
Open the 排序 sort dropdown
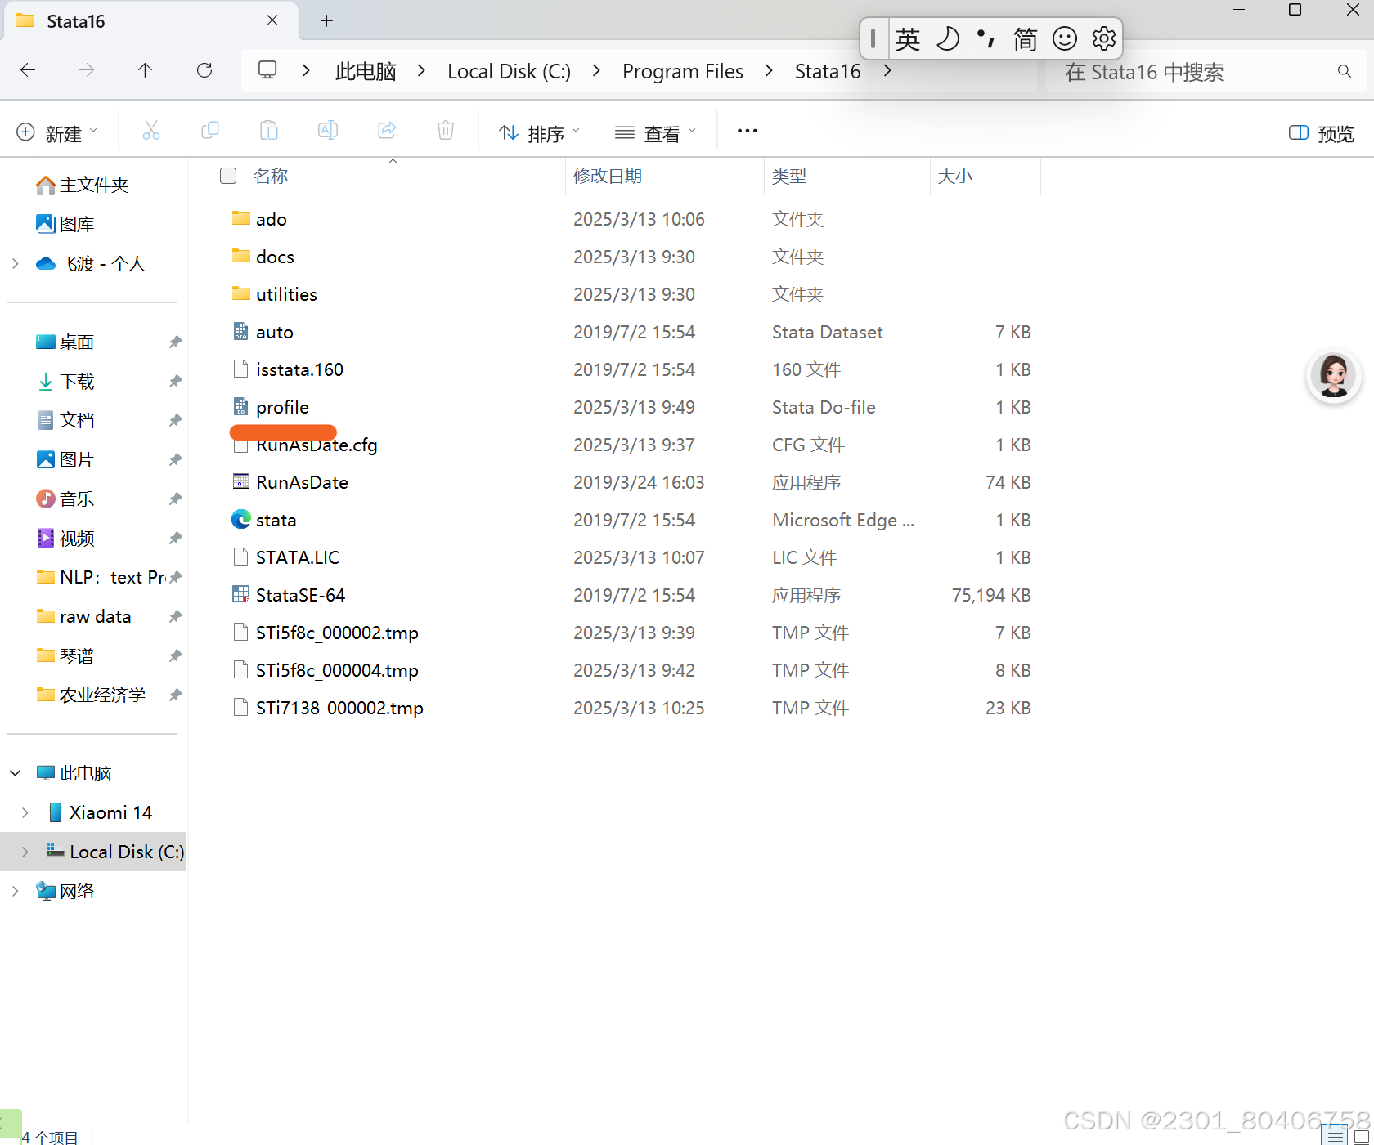[x=540, y=132]
